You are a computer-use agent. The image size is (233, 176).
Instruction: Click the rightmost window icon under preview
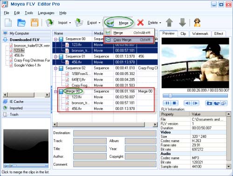coord(224,103)
